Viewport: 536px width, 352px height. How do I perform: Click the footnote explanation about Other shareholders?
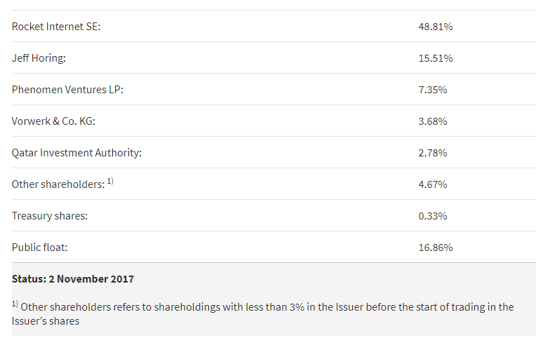(x=267, y=307)
